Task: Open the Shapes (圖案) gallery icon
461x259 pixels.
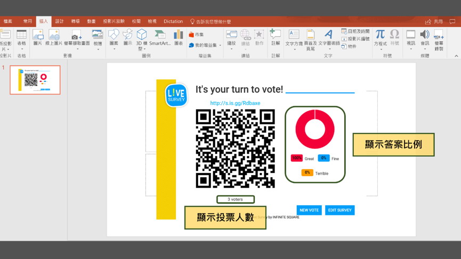Action: [114, 35]
